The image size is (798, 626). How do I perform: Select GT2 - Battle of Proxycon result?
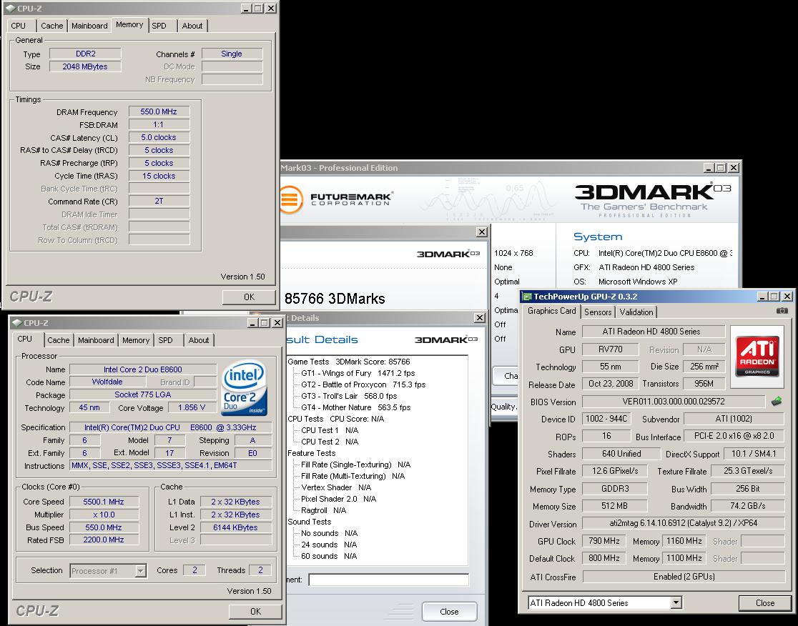tap(363, 384)
